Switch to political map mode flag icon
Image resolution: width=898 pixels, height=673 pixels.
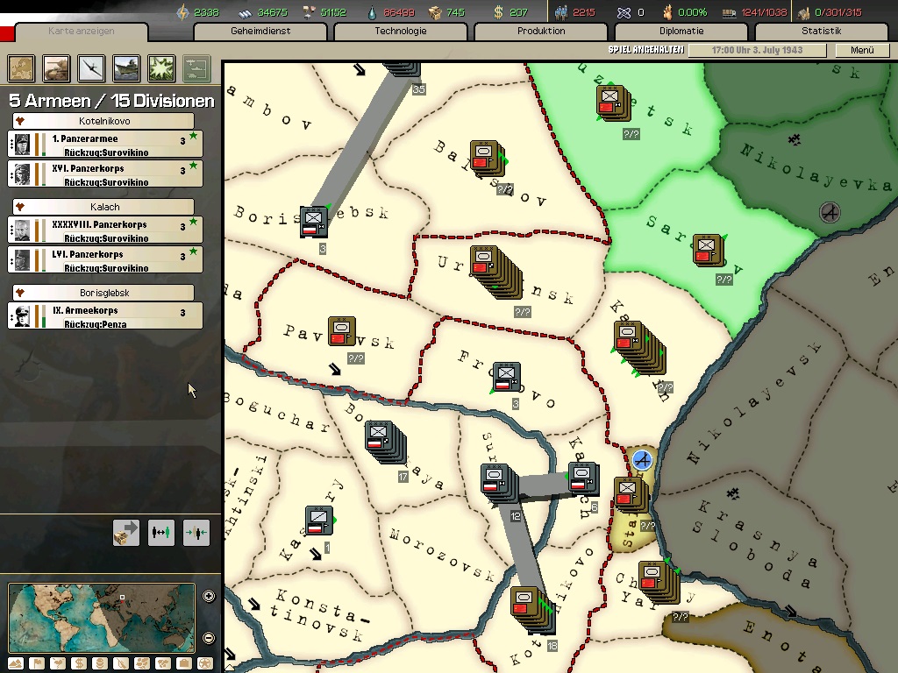pos(37,664)
